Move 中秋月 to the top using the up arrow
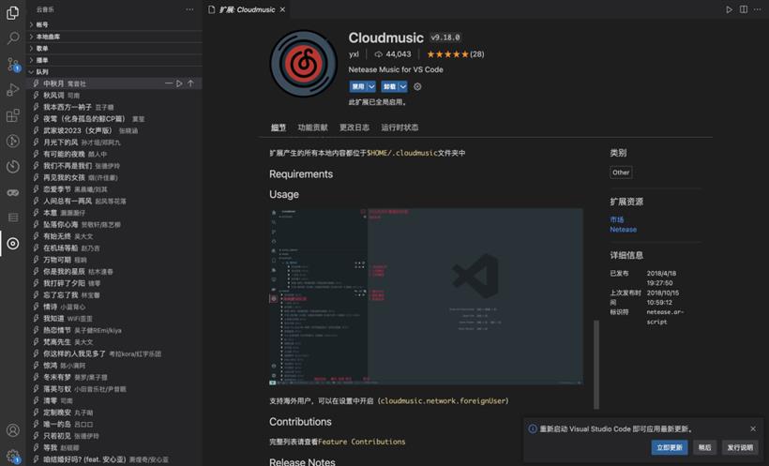 (x=190, y=83)
